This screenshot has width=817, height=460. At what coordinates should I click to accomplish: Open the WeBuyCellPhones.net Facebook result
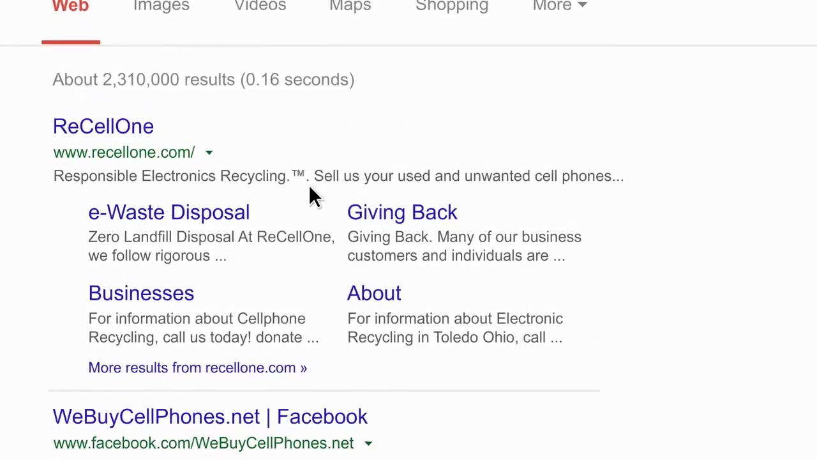coord(210,417)
